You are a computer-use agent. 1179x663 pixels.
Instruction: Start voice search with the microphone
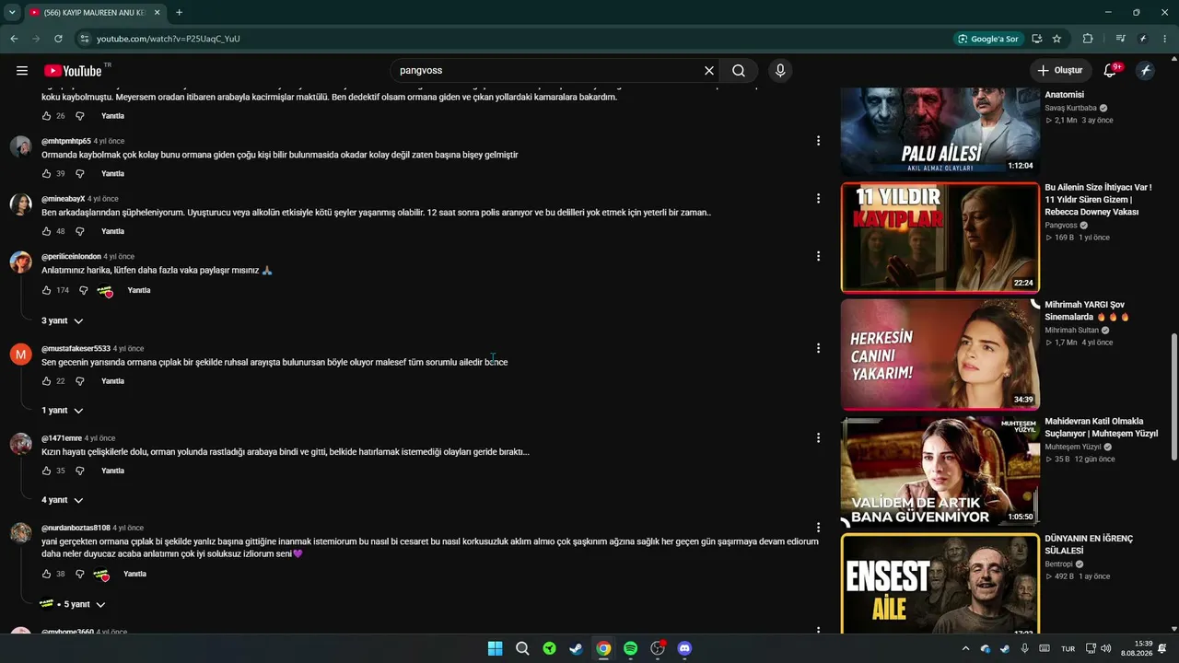pyautogui.click(x=780, y=71)
